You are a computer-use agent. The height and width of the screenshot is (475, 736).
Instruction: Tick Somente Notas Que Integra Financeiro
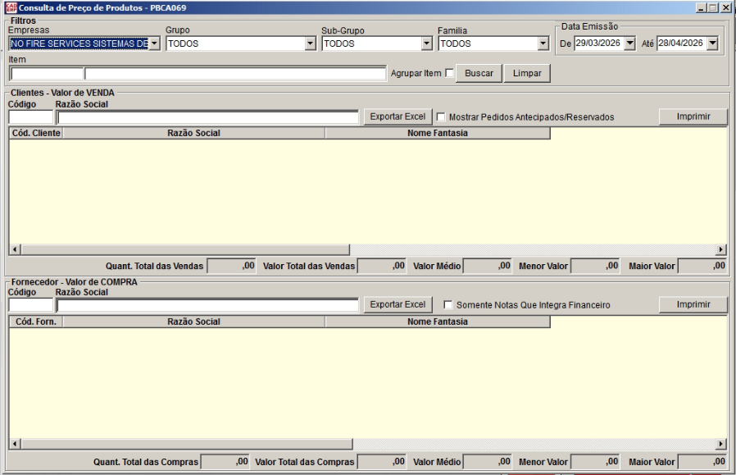(x=448, y=304)
